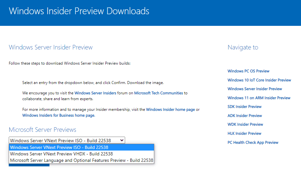
Task: Select Windows Server VNext Preview ISO option
Action: coord(81,147)
